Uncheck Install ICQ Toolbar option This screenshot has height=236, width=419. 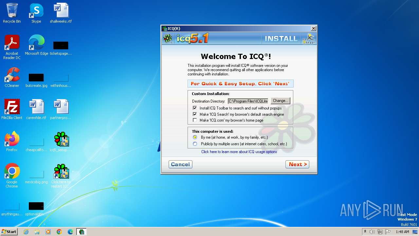click(x=195, y=108)
